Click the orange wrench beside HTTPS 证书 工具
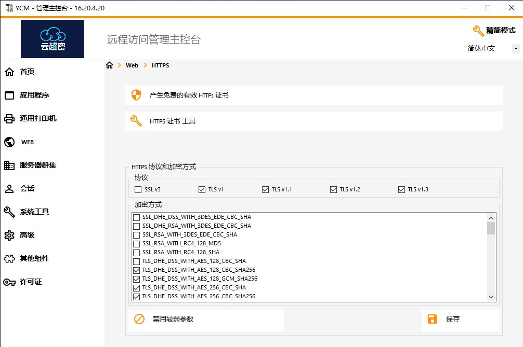The height and width of the screenshot is (347, 523). (x=136, y=121)
